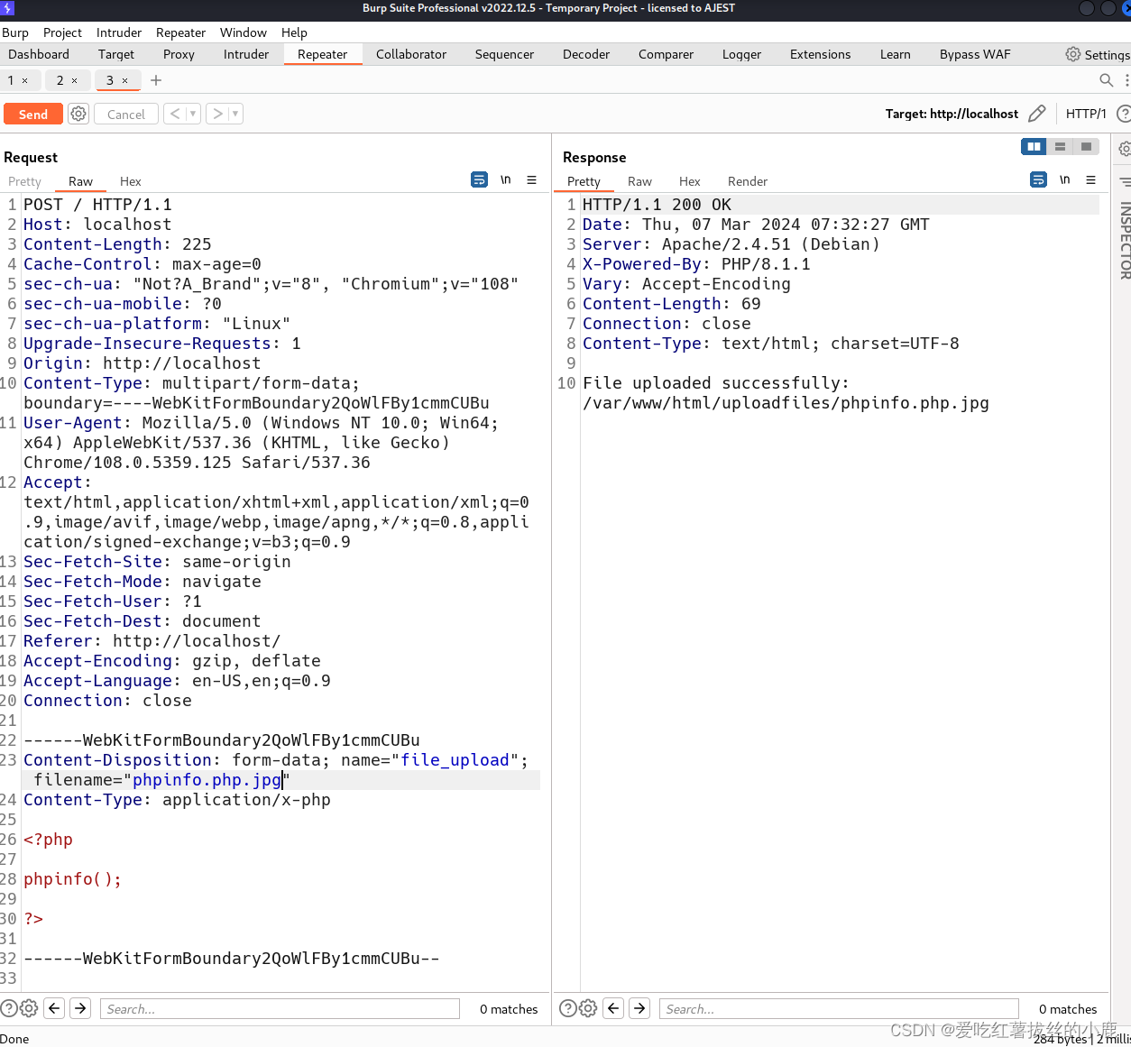The width and height of the screenshot is (1131, 1047).
Task: Edit the target using the pencil icon
Action: (x=1036, y=114)
